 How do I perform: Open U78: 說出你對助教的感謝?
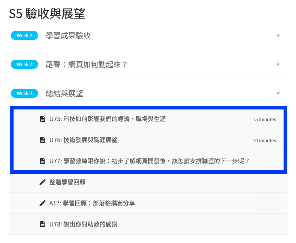point(83,224)
